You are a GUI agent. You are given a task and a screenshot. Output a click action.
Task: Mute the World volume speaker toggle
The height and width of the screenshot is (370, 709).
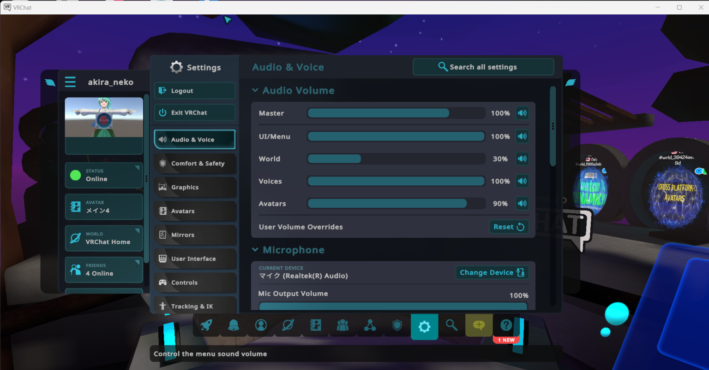coord(522,159)
